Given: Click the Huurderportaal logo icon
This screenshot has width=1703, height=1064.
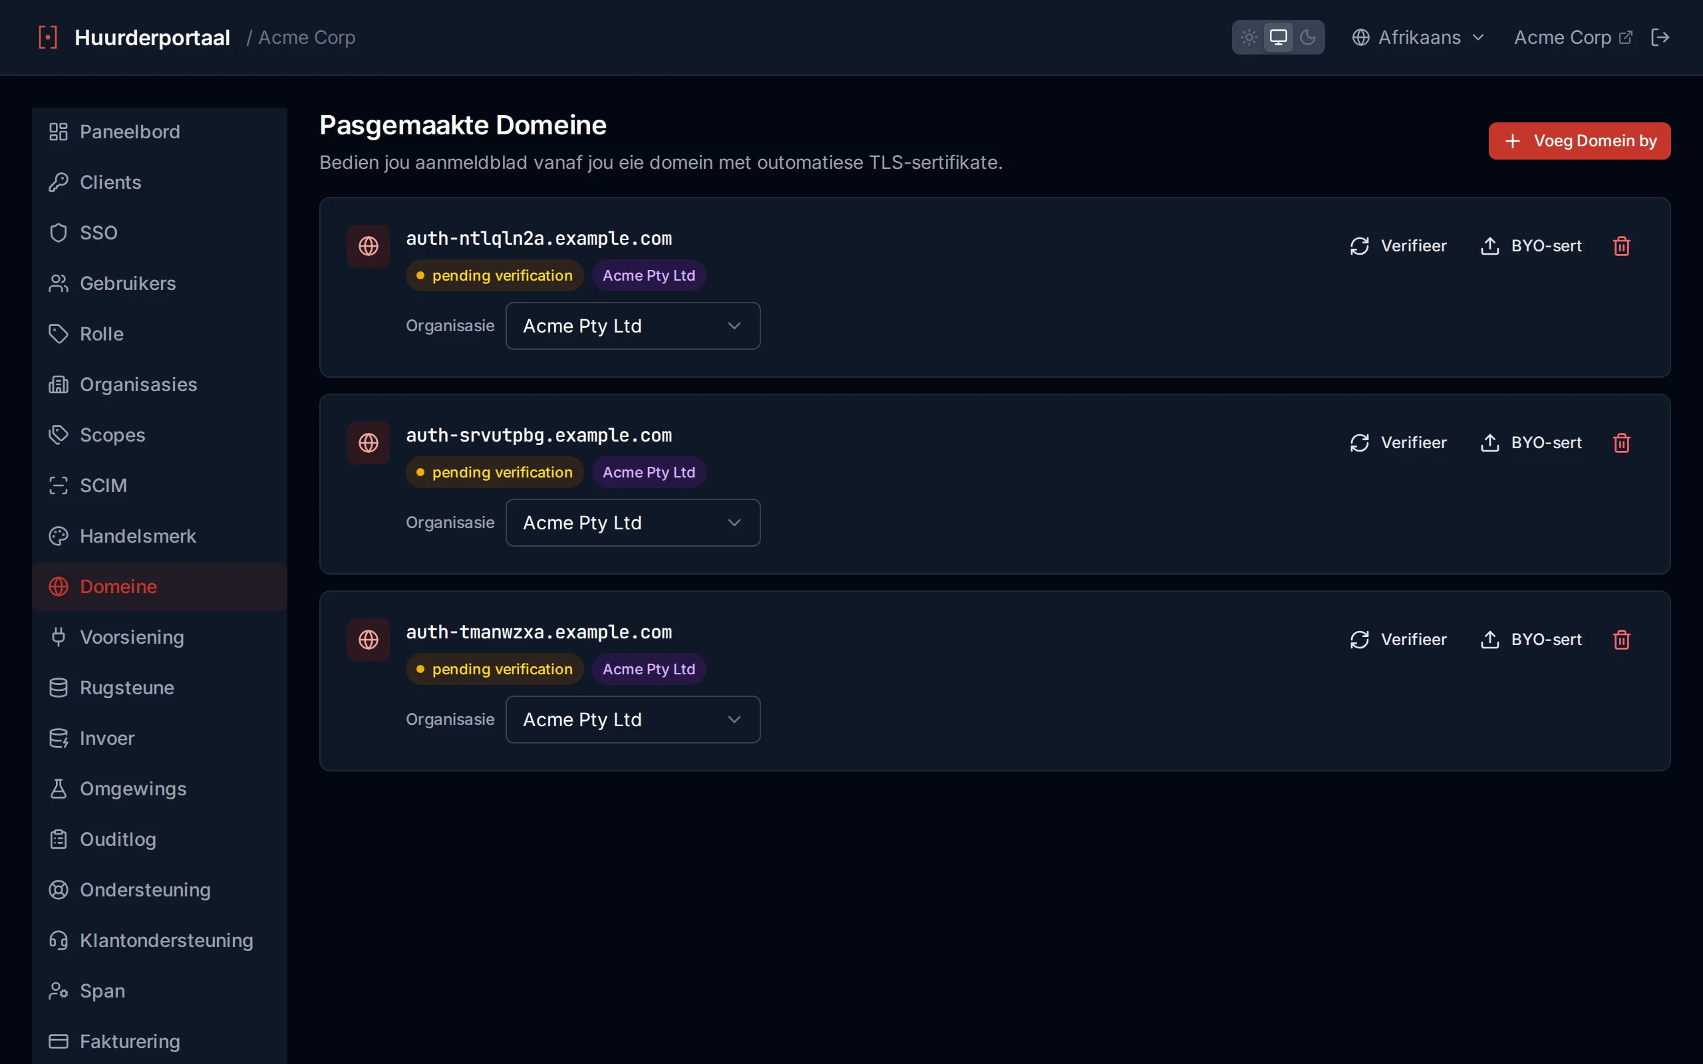Looking at the screenshot, I should tap(48, 37).
